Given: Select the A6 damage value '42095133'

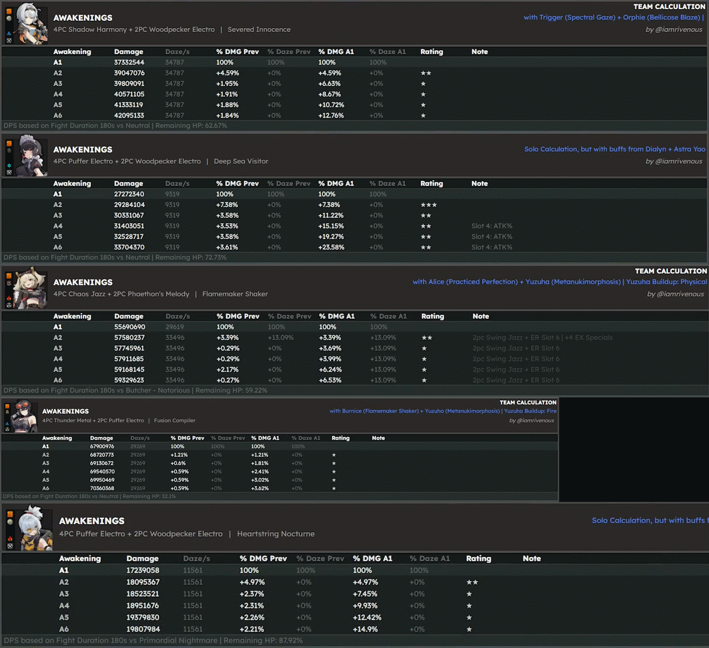Looking at the screenshot, I should [x=129, y=115].
